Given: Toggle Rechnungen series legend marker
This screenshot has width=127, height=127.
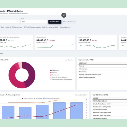Looking at the screenshot, I should point(35,98).
